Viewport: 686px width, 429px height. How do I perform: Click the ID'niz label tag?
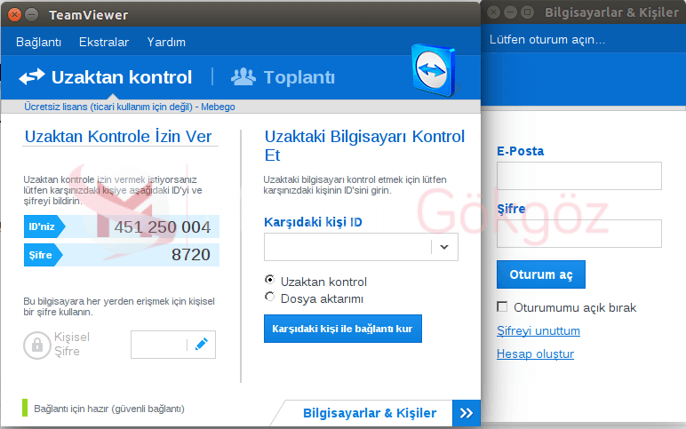[x=44, y=226]
